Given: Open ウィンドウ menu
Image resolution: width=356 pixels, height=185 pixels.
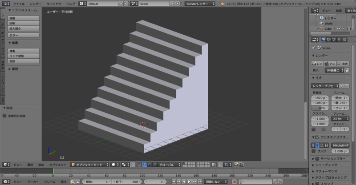Looking at the screenshot, I should (54, 4).
